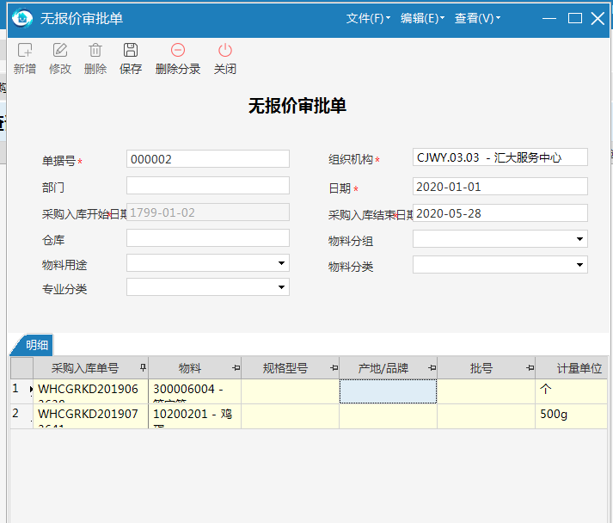Maximize the 无报价审批单 window
The height and width of the screenshot is (523, 613).
(x=574, y=18)
